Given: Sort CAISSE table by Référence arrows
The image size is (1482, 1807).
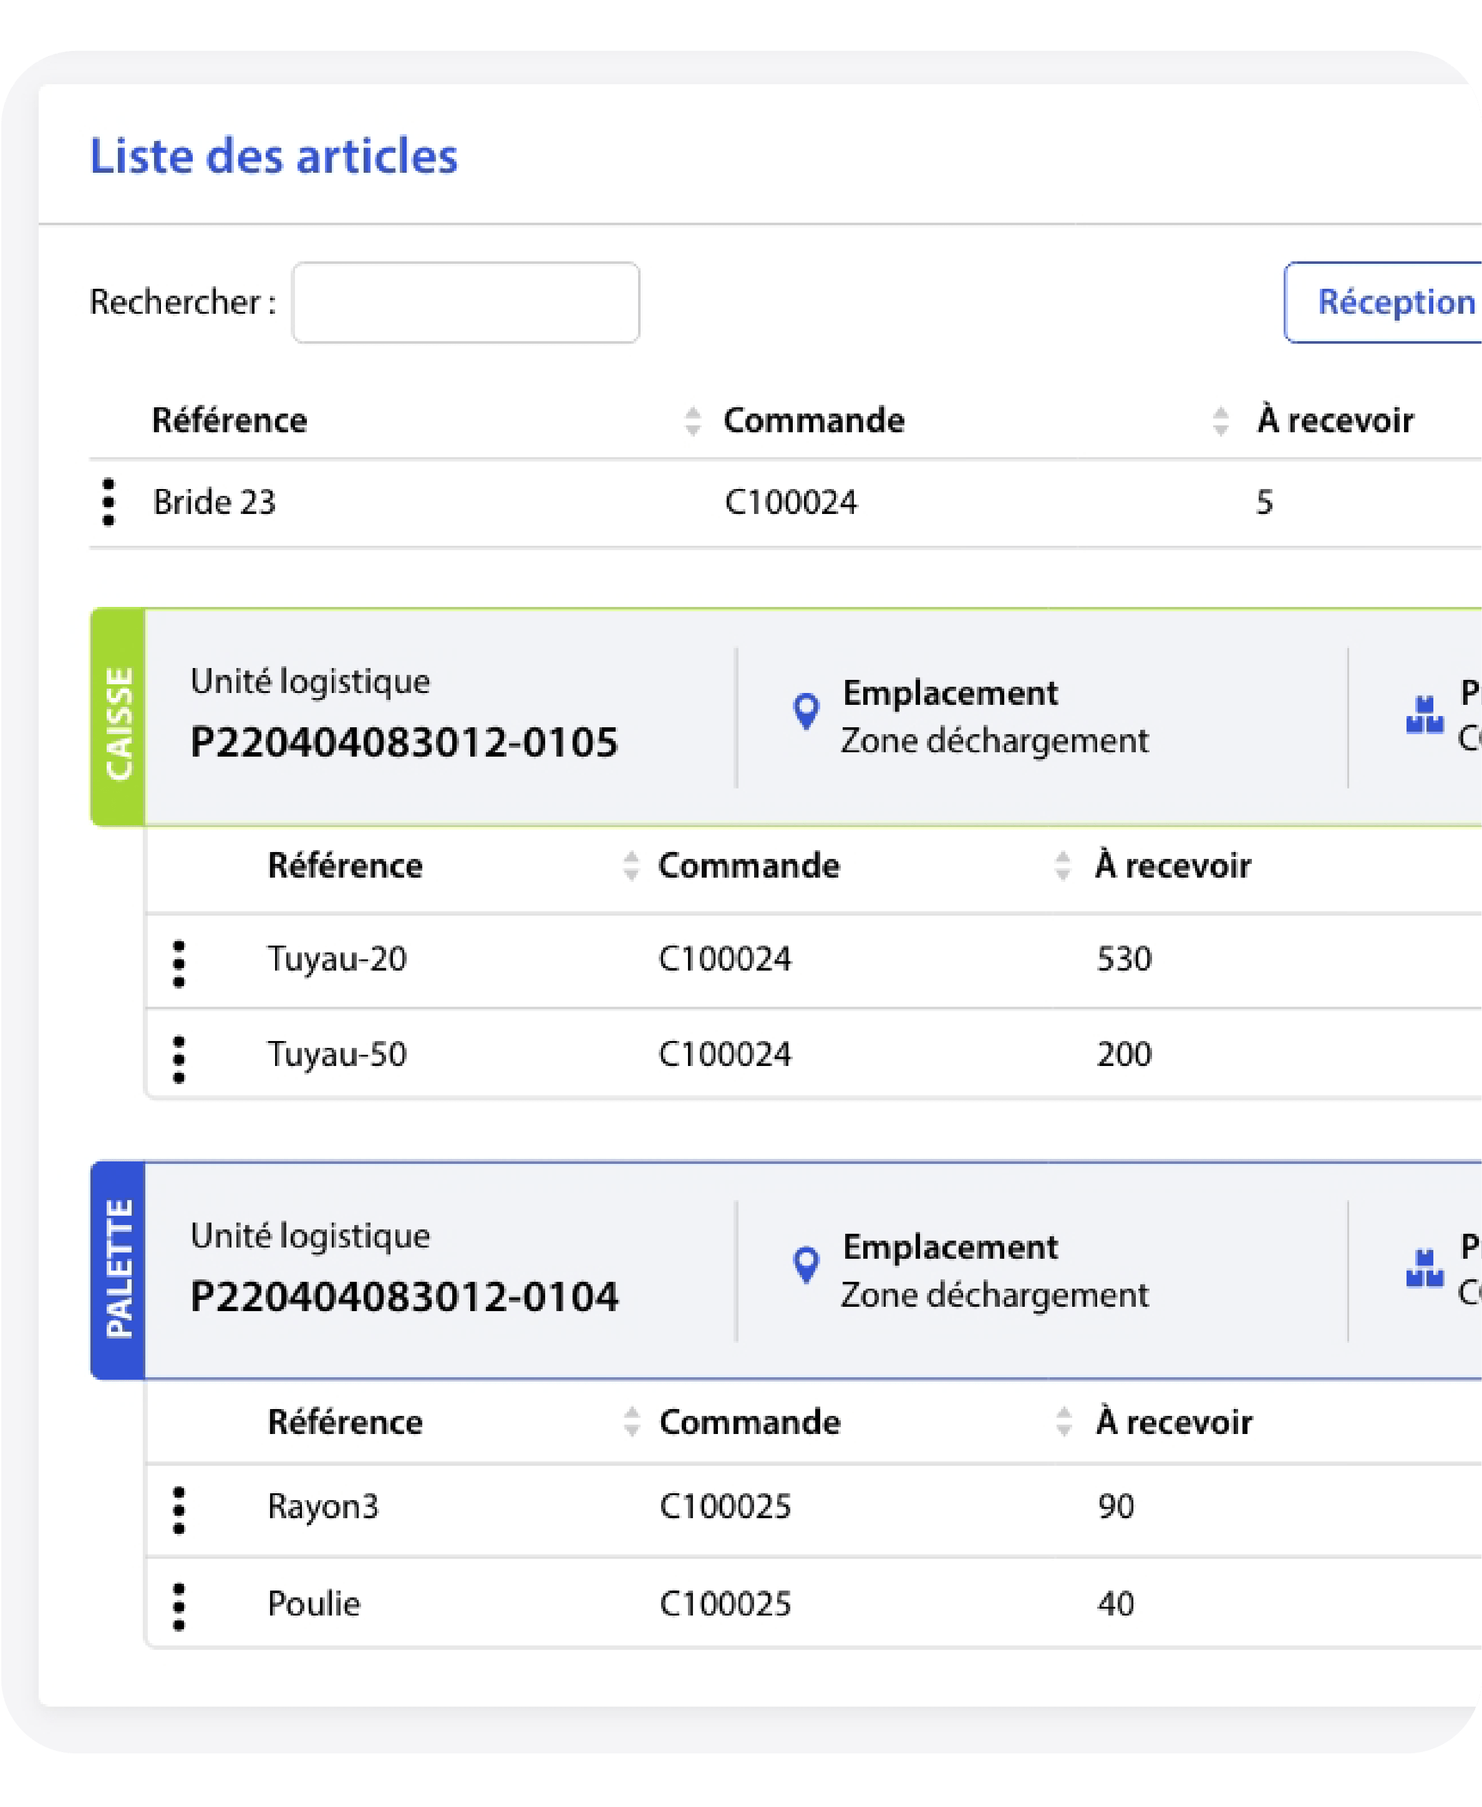Looking at the screenshot, I should 631,866.
